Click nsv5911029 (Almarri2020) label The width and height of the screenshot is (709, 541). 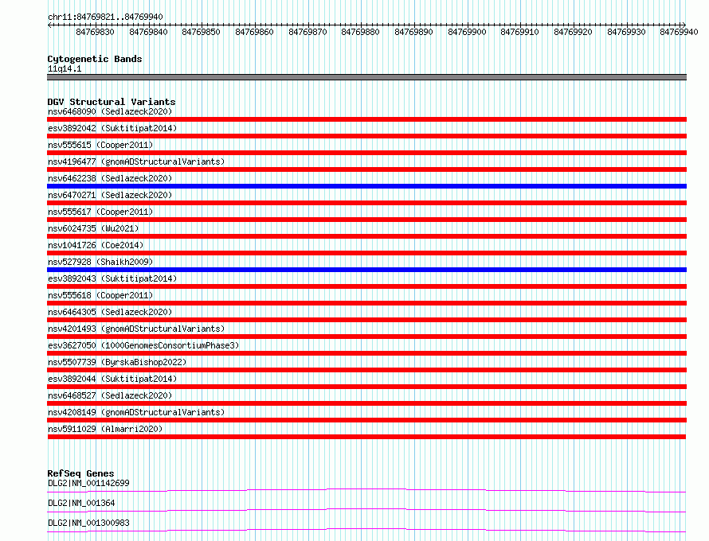(105, 429)
